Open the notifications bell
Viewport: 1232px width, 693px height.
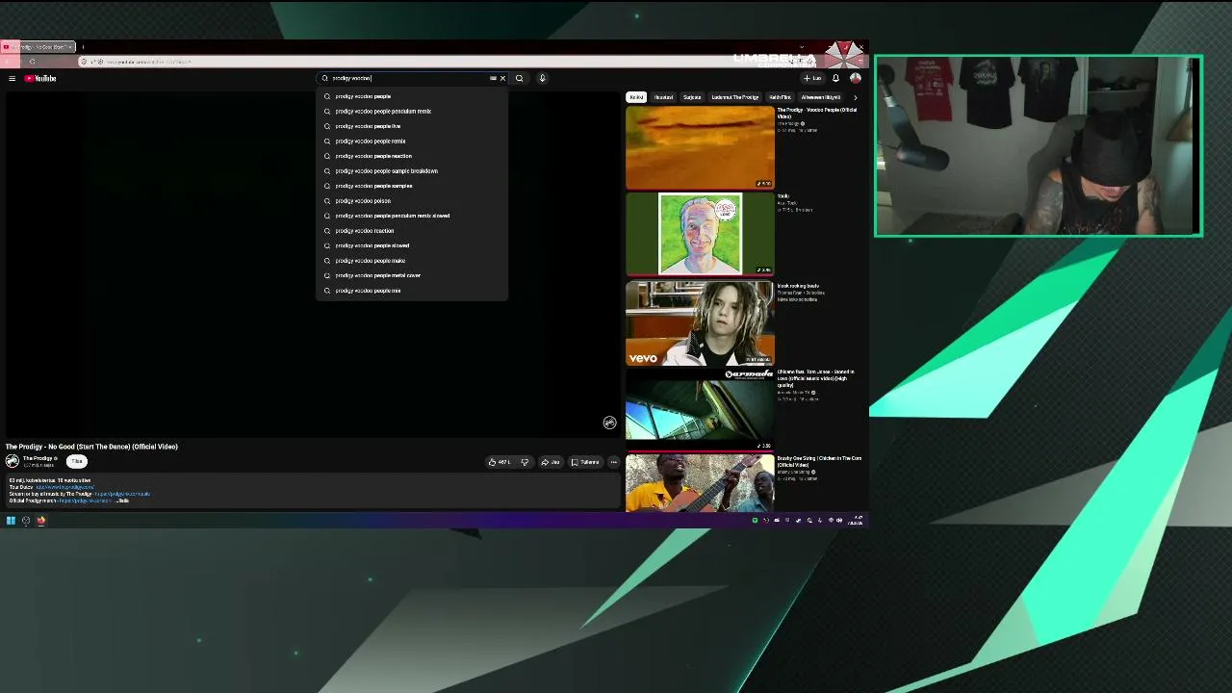coord(835,78)
